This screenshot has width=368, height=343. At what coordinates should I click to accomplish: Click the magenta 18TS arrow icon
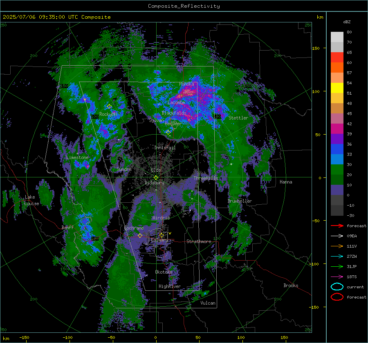pos(337,277)
